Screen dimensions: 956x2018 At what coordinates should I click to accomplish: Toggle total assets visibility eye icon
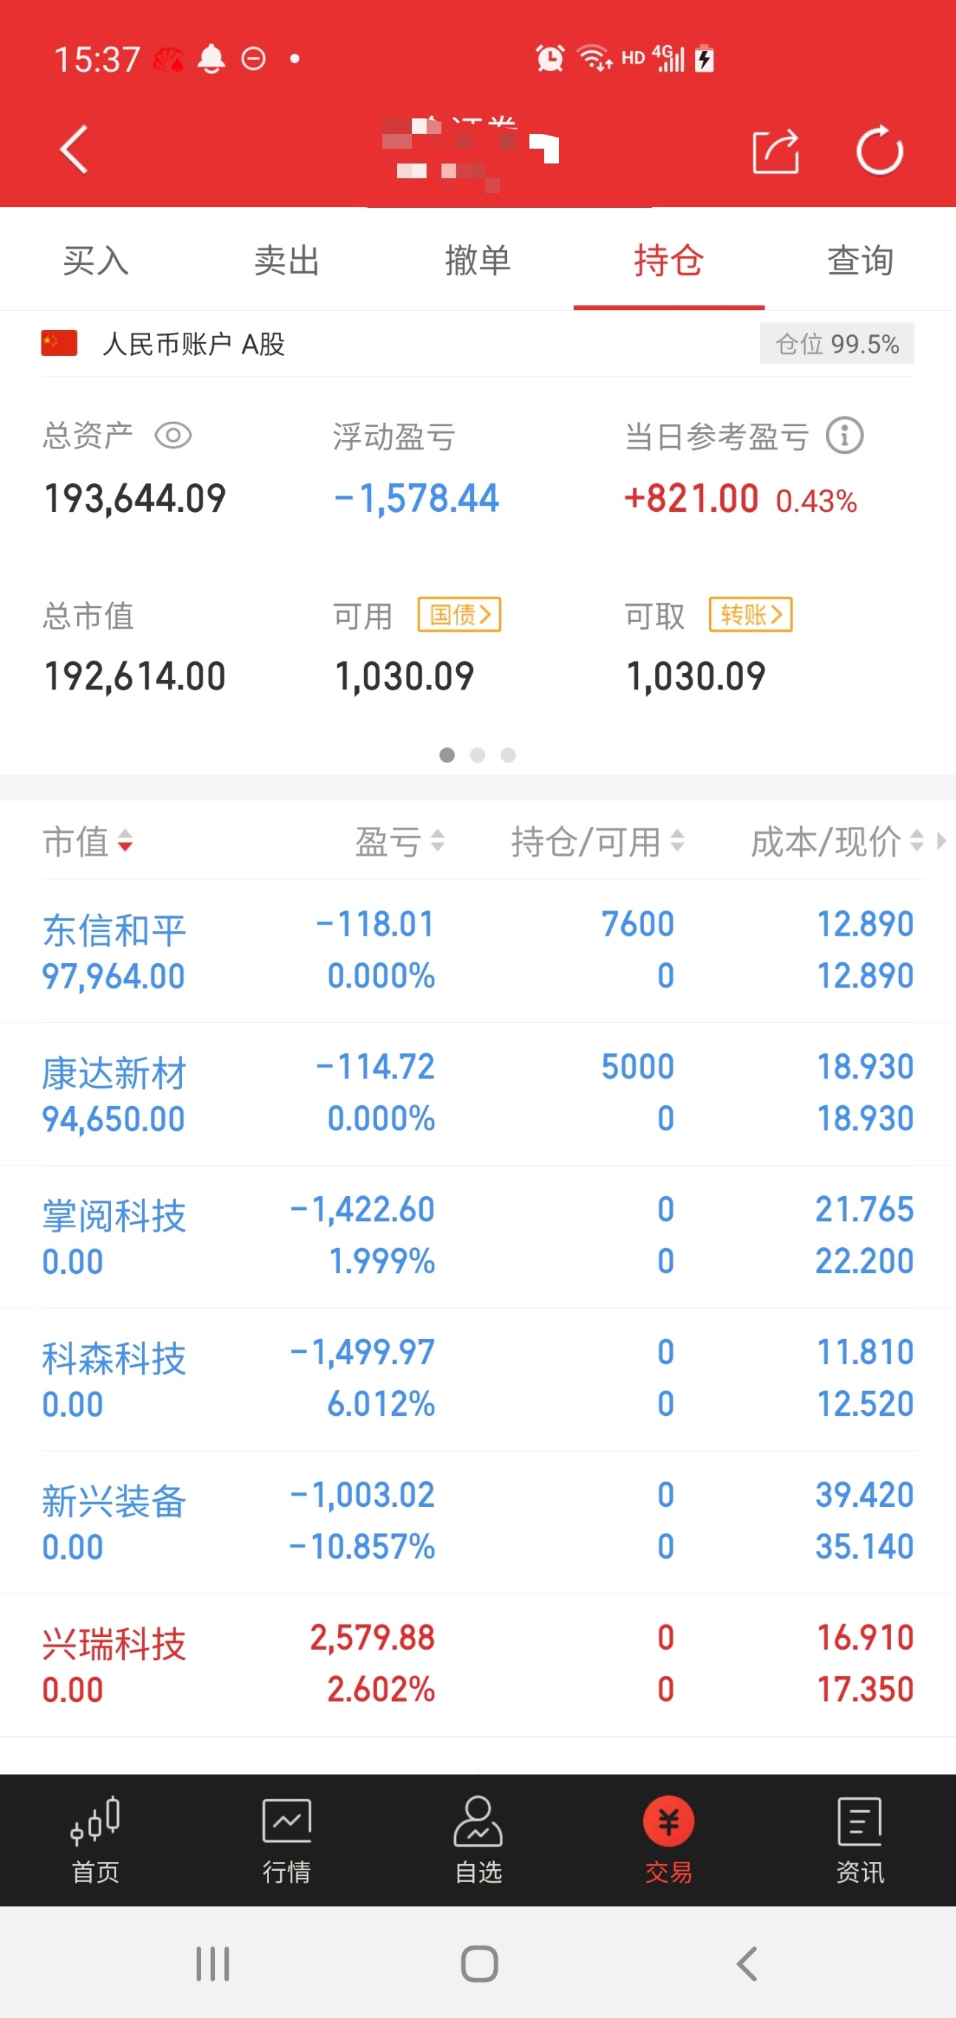173,436
